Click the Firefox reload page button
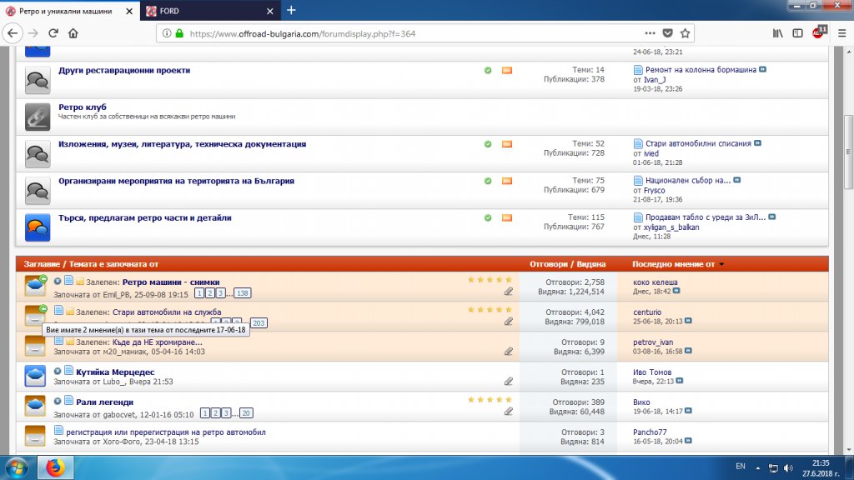Image resolution: width=854 pixels, height=480 pixels. coord(53,33)
